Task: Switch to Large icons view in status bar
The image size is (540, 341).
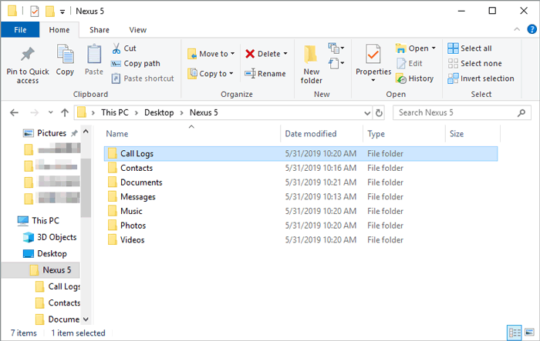Action: (530, 333)
